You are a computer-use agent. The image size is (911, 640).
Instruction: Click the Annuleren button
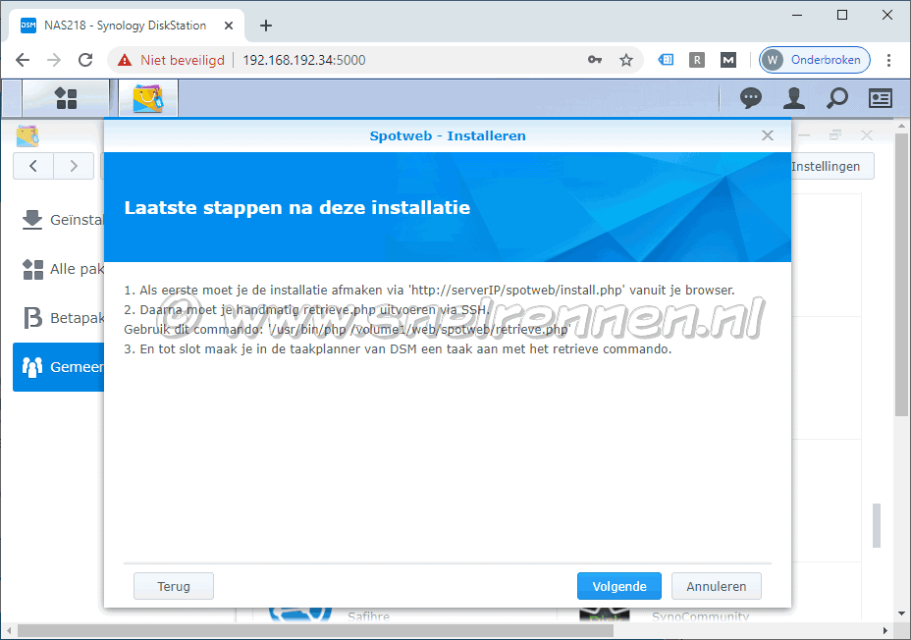pyautogui.click(x=716, y=586)
